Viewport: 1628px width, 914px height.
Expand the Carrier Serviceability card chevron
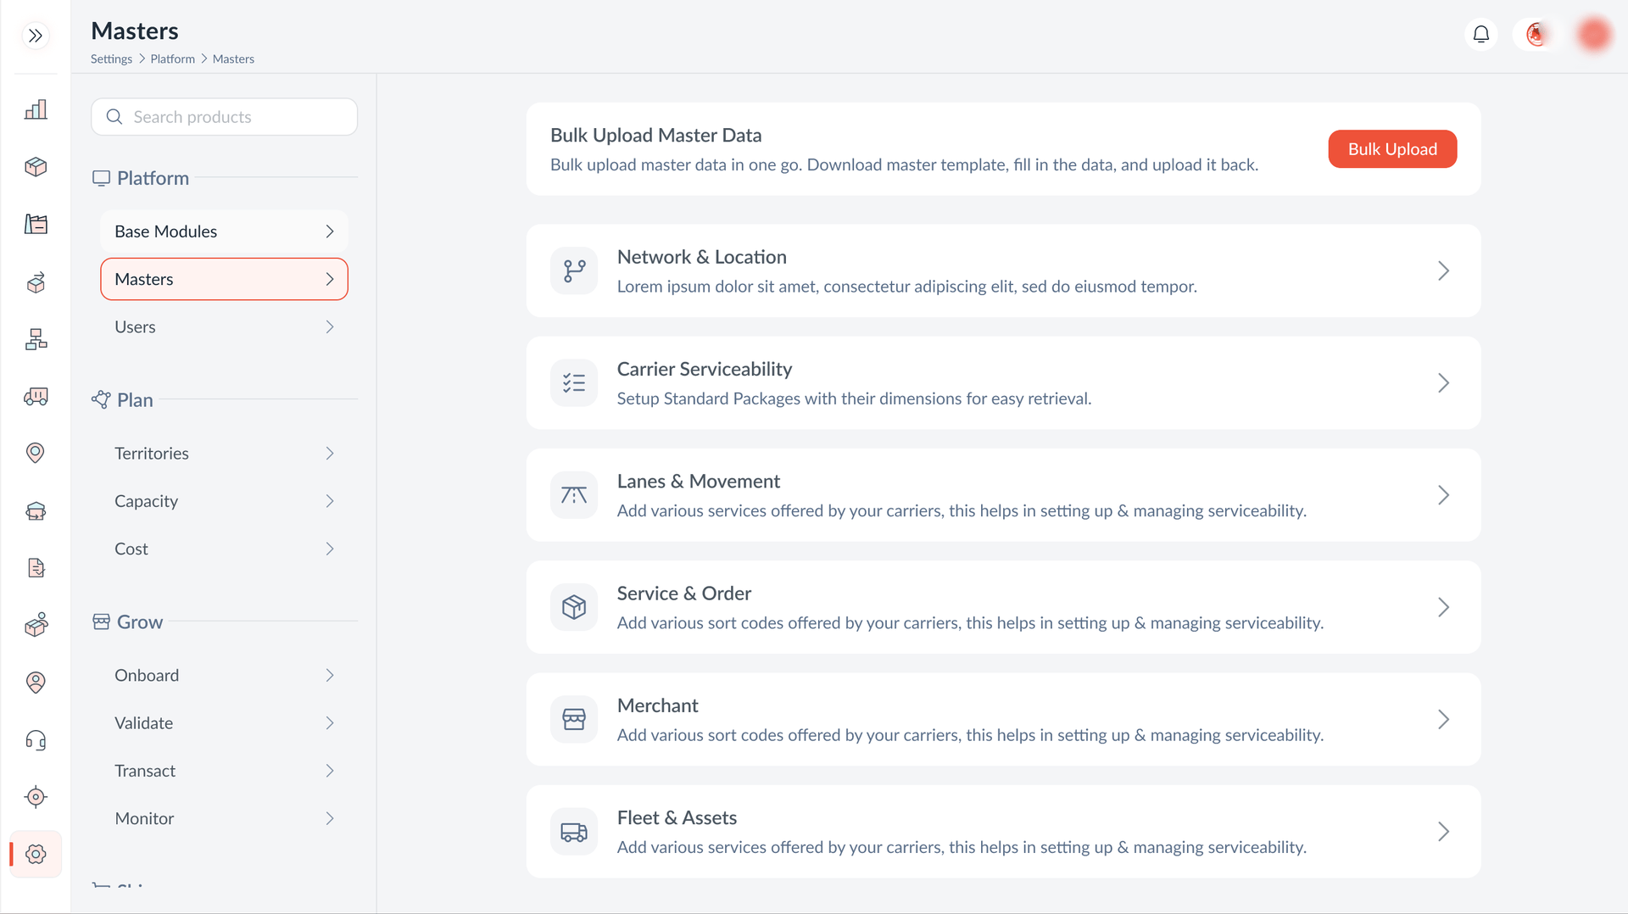tap(1443, 383)
